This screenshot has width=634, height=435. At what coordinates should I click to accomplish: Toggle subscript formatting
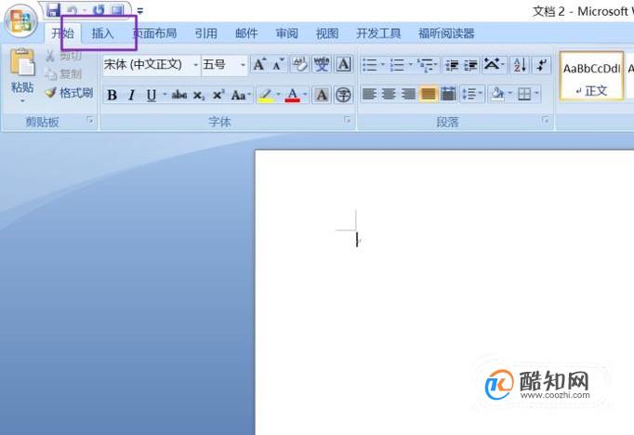pos(199,96)
